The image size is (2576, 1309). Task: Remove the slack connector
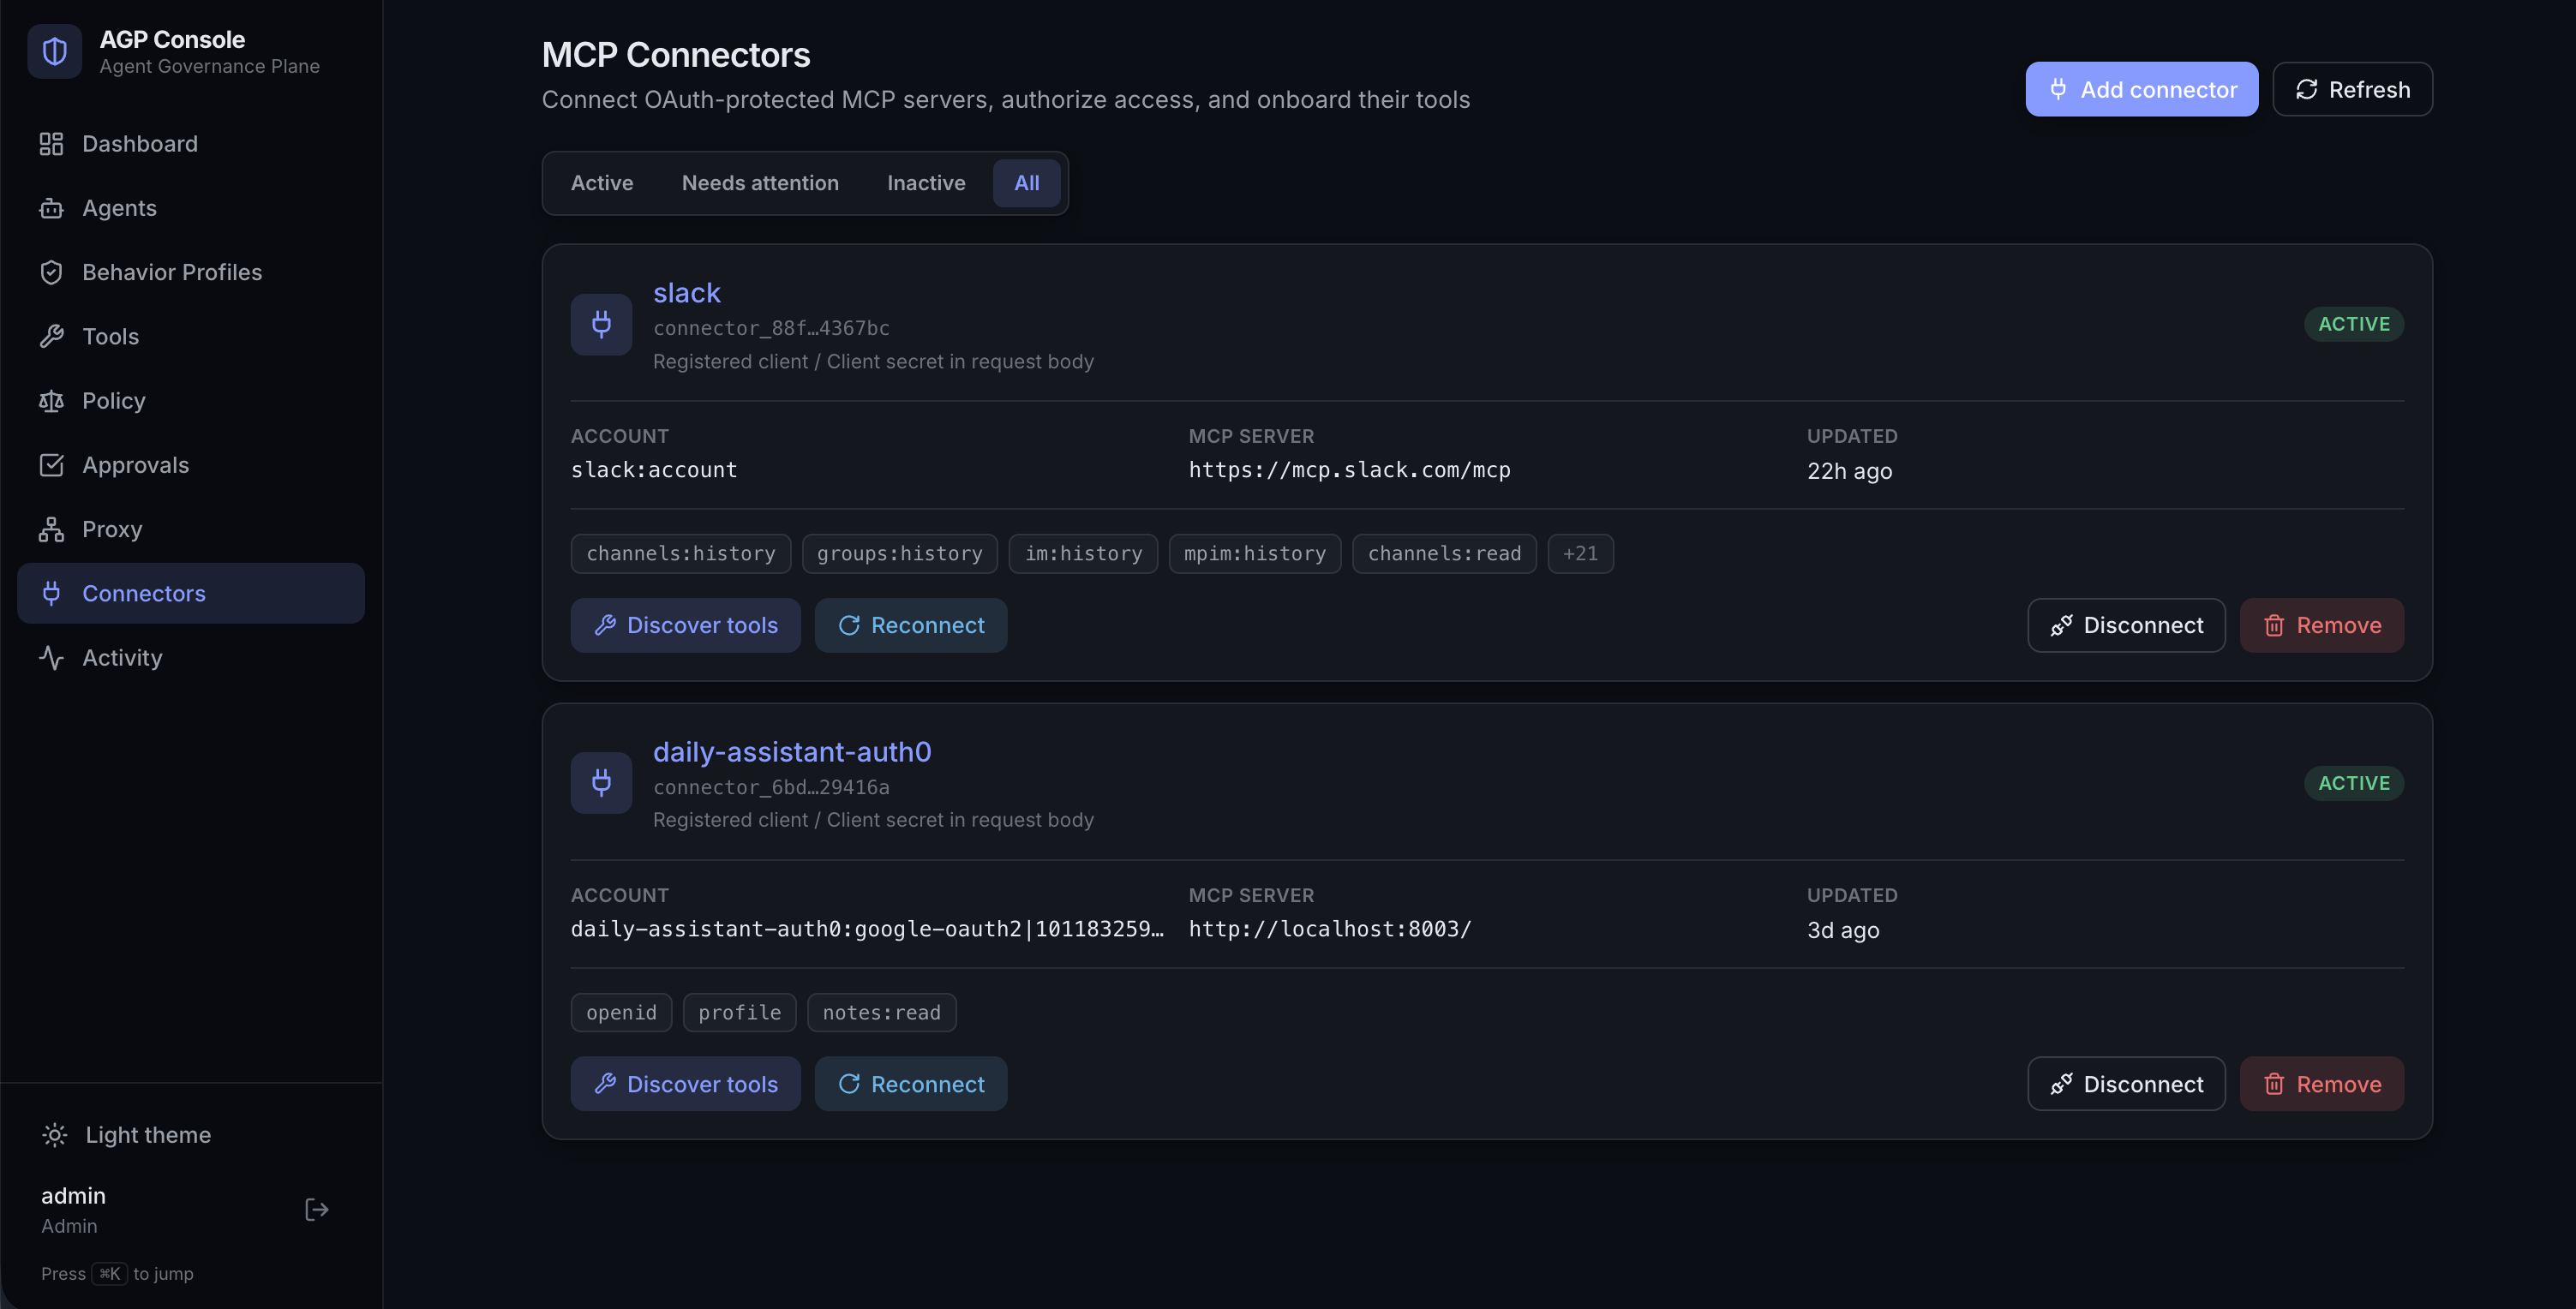pos(2321,625)
